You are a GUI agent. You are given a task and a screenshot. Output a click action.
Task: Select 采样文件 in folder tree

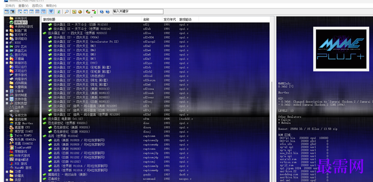click(x=21, y=115)
